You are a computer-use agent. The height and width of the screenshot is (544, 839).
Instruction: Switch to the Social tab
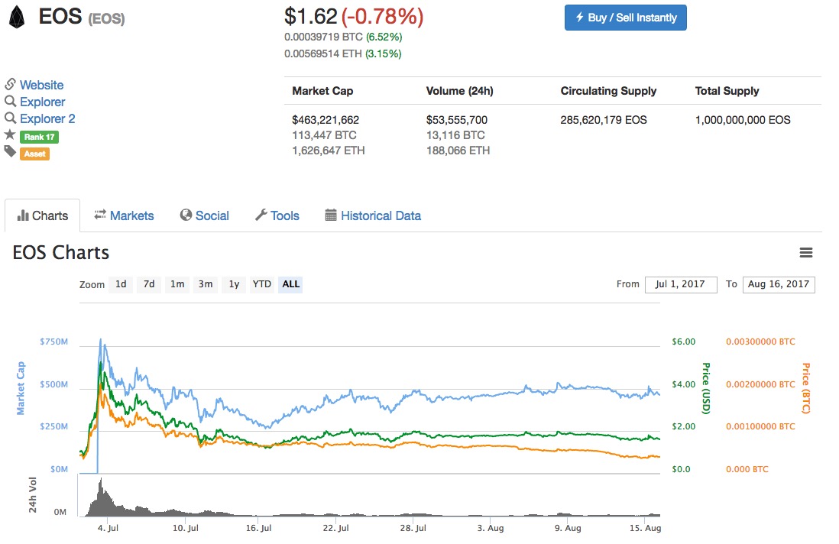click(204, 215)
